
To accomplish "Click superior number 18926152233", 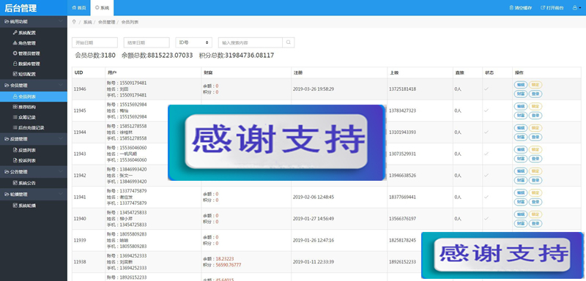I will click(x=402, y=261).
